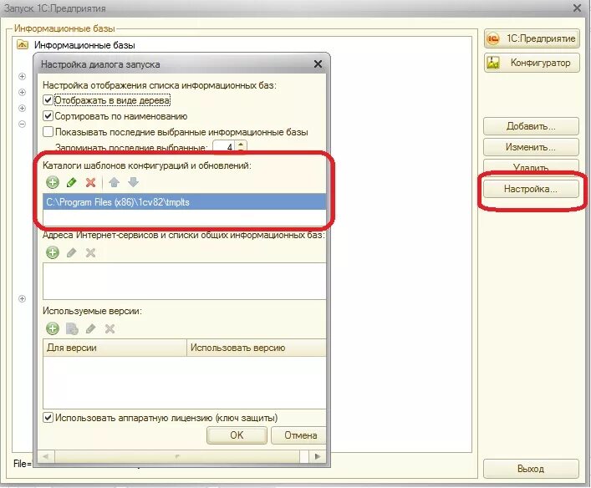591x488 pixels.
Task: Delete the used version entry
Action: pos(110,328)
